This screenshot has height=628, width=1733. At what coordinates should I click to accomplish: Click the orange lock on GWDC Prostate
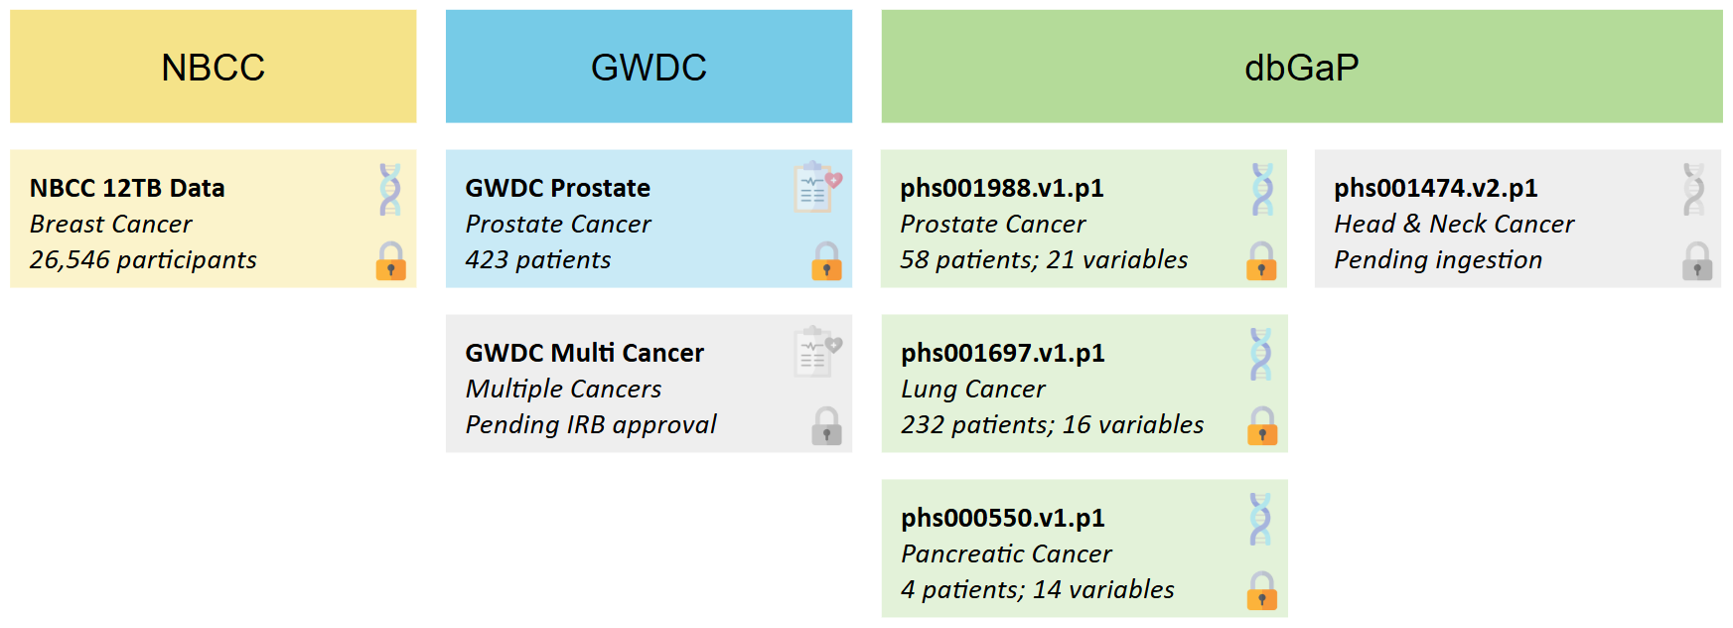826,261
